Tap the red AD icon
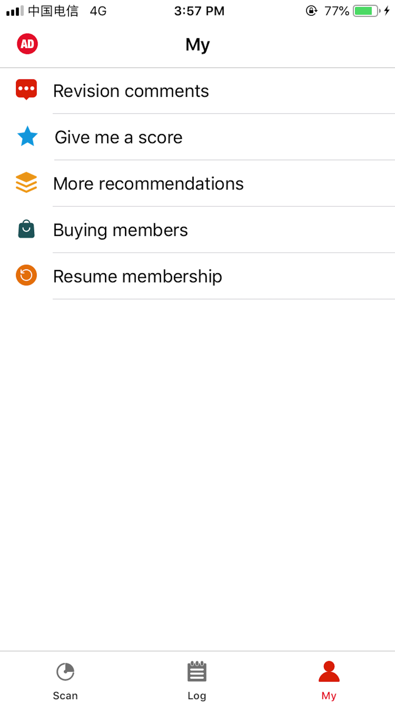 point(27,44)
